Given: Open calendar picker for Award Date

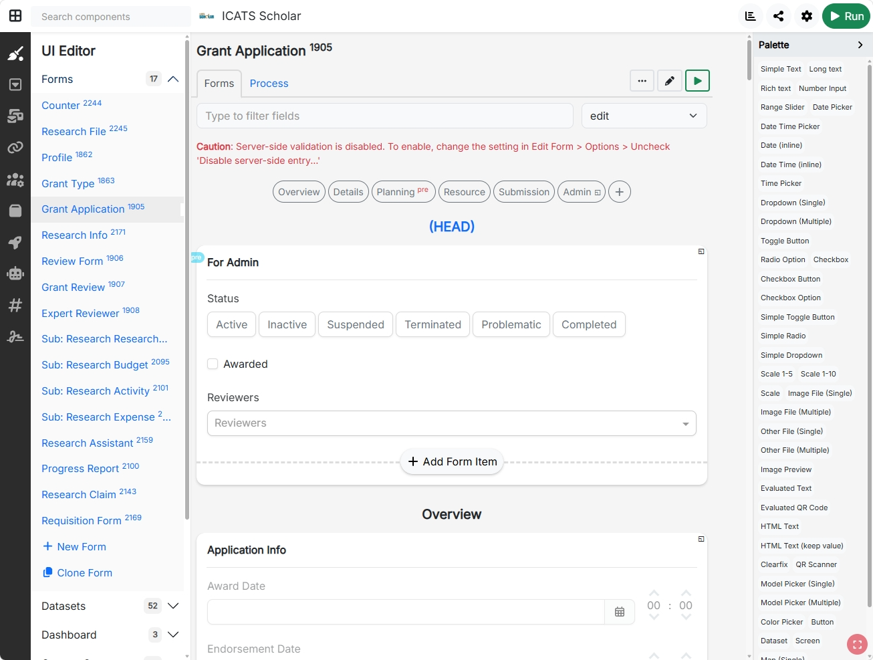Looking at the screenshot, I should [620, 612].
